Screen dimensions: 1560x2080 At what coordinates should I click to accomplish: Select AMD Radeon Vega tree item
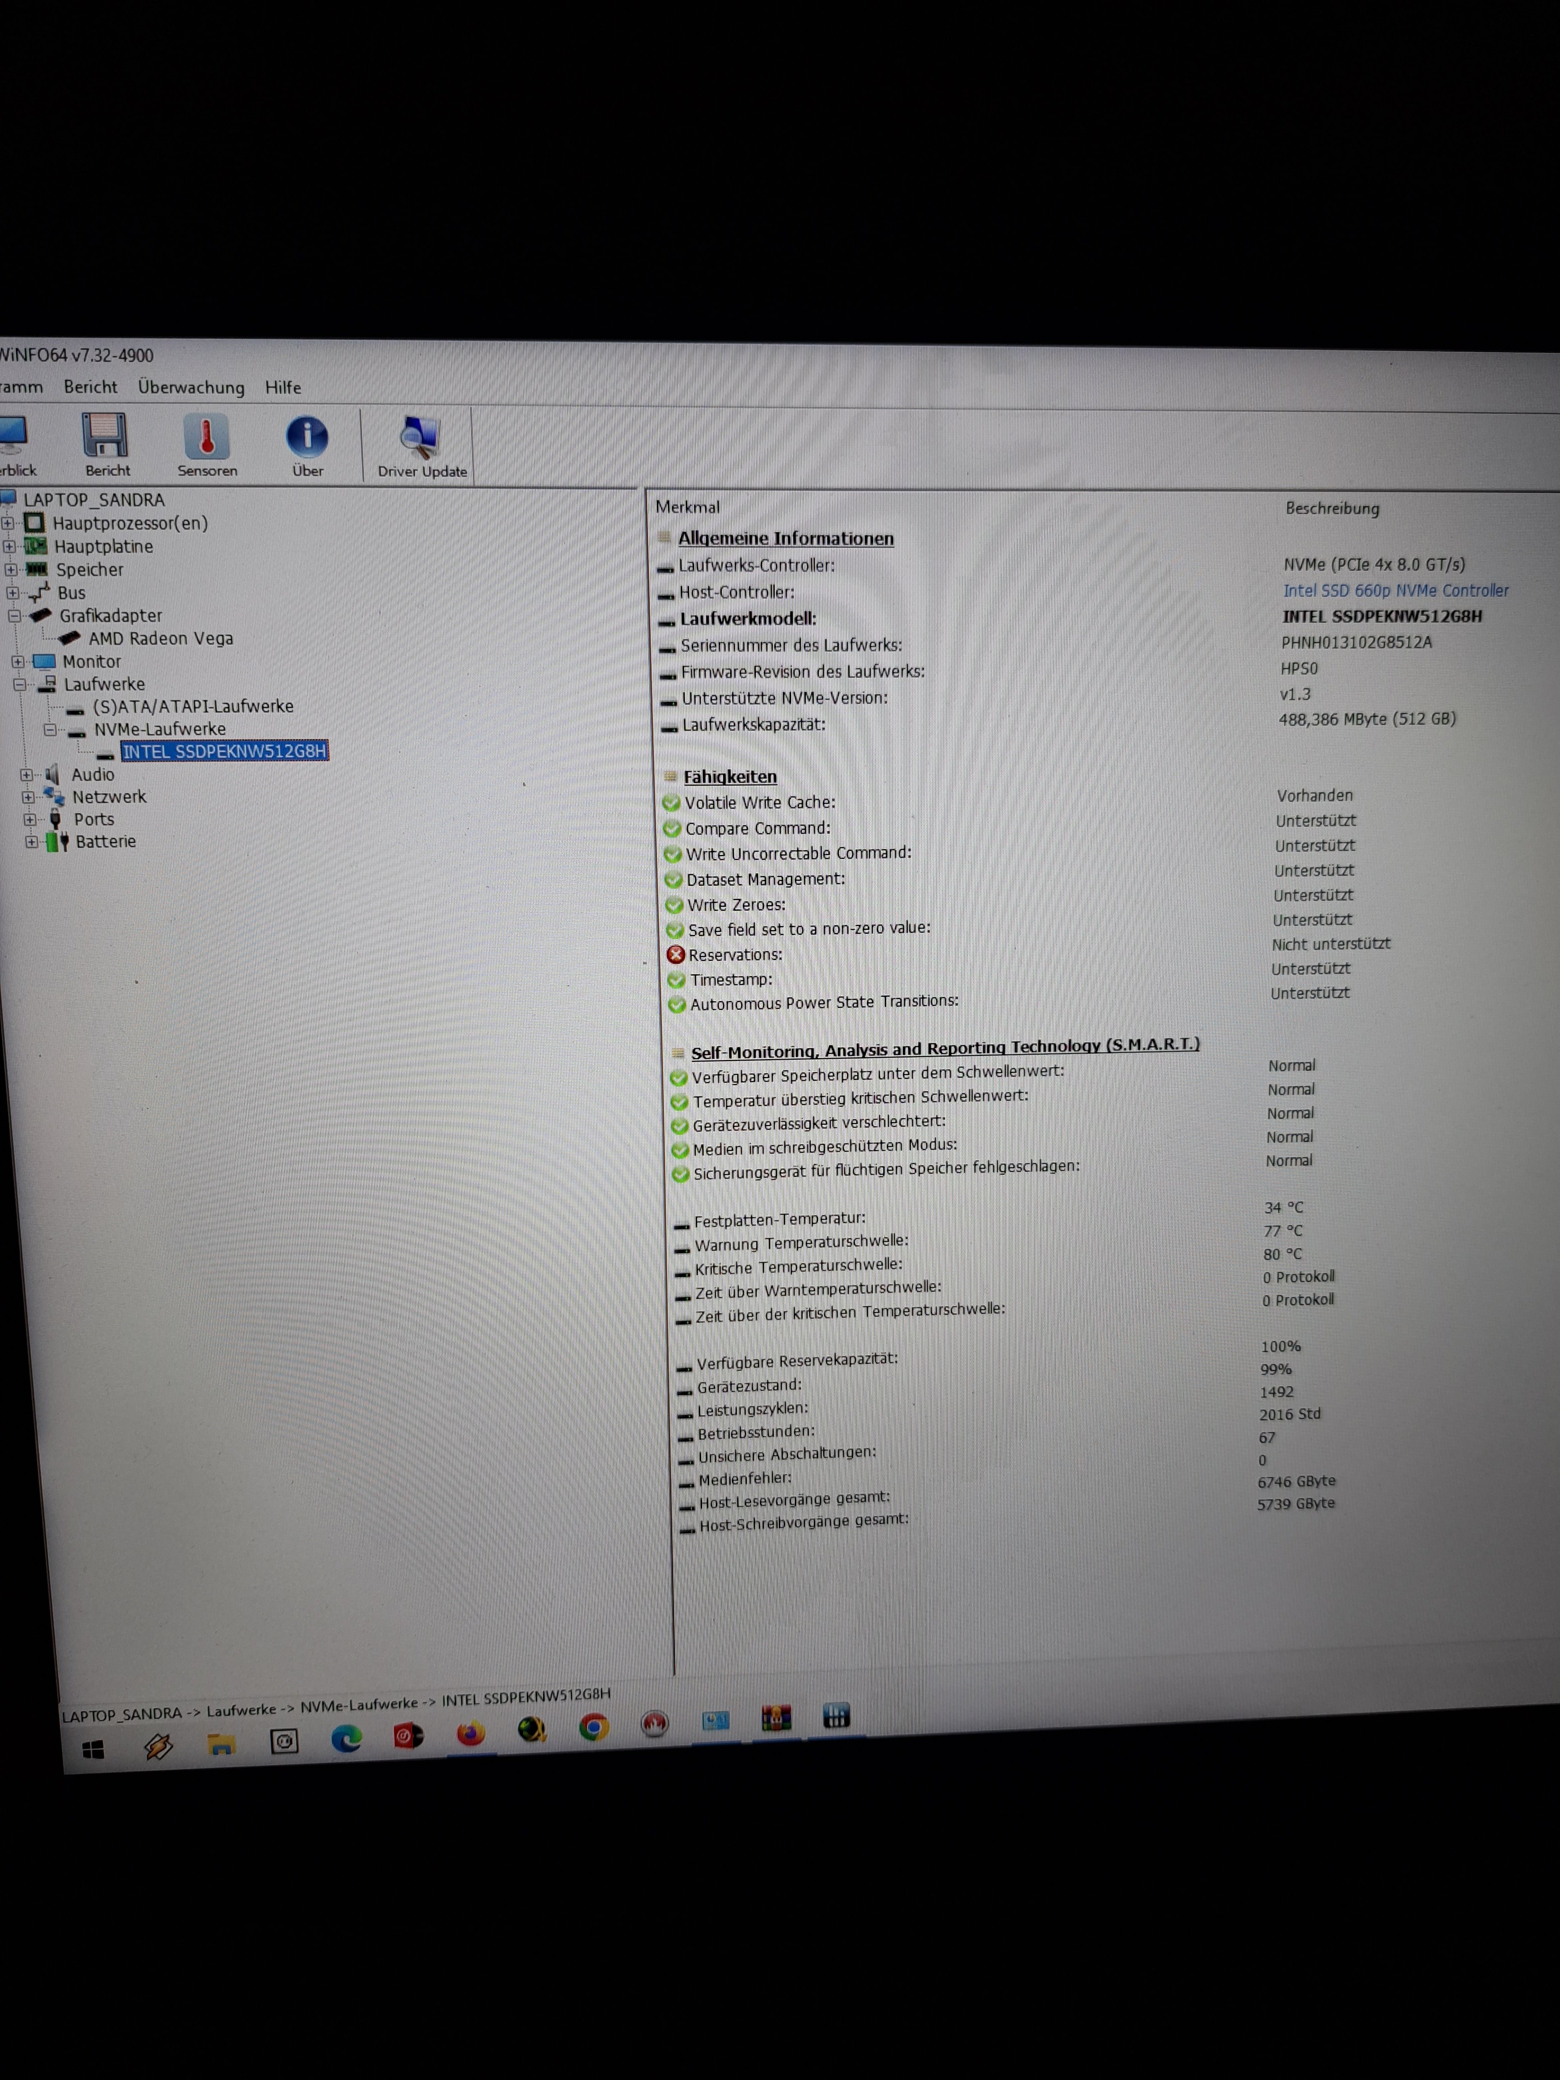(161, 638)
